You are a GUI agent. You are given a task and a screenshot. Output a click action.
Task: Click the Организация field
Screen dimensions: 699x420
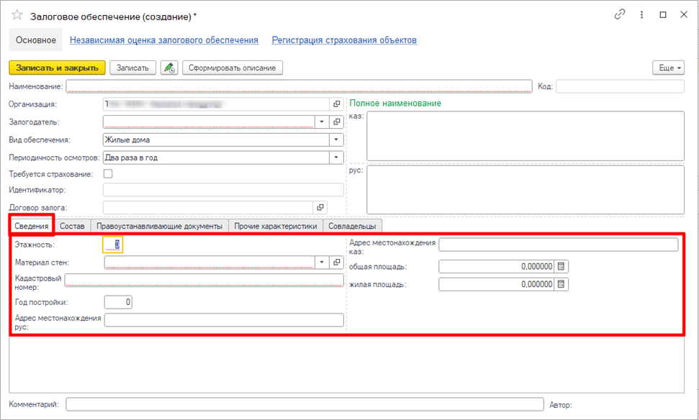pyautogui.click(x=216, y=104)
